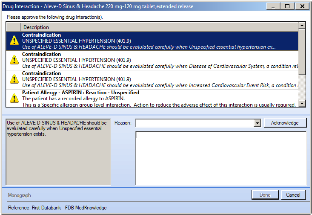Click warning icon beside Cardiovascular System contraindication

(14, 60)
